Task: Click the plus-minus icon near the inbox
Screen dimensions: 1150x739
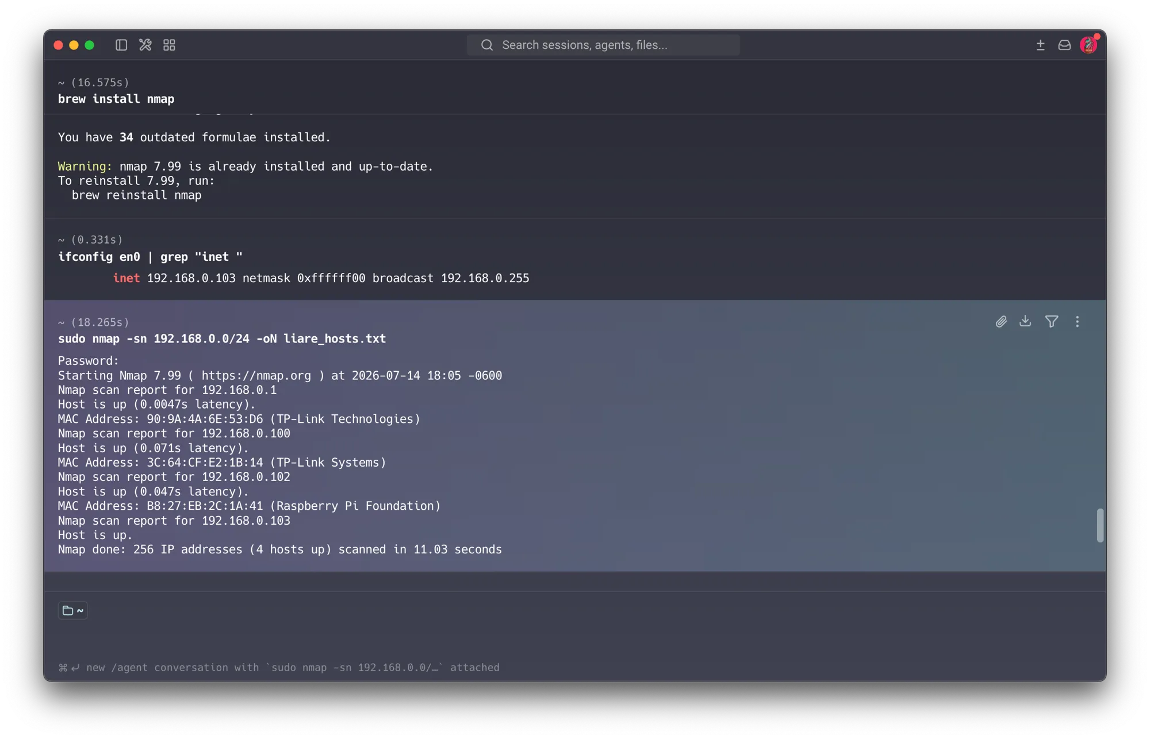Action: 1040,45
